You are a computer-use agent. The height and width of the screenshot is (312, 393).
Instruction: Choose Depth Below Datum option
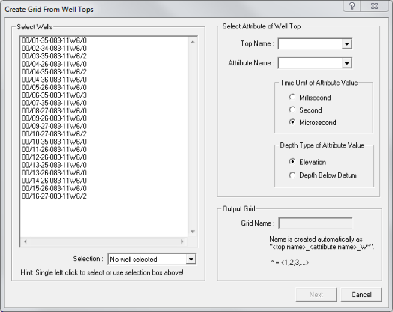(x=292, y=175)
